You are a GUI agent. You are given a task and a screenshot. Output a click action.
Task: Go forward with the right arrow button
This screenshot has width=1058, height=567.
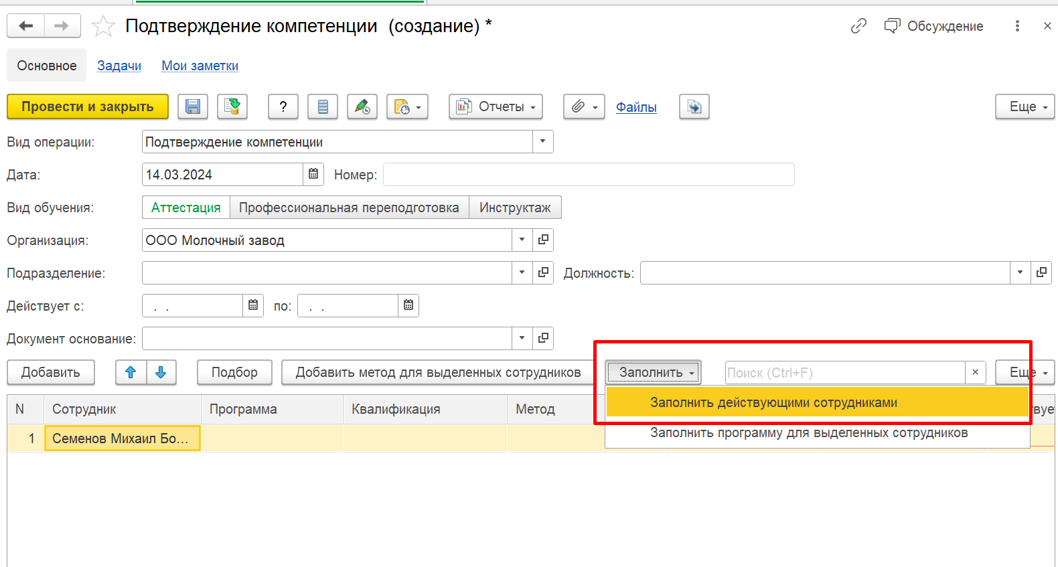[x=62, y=26]
